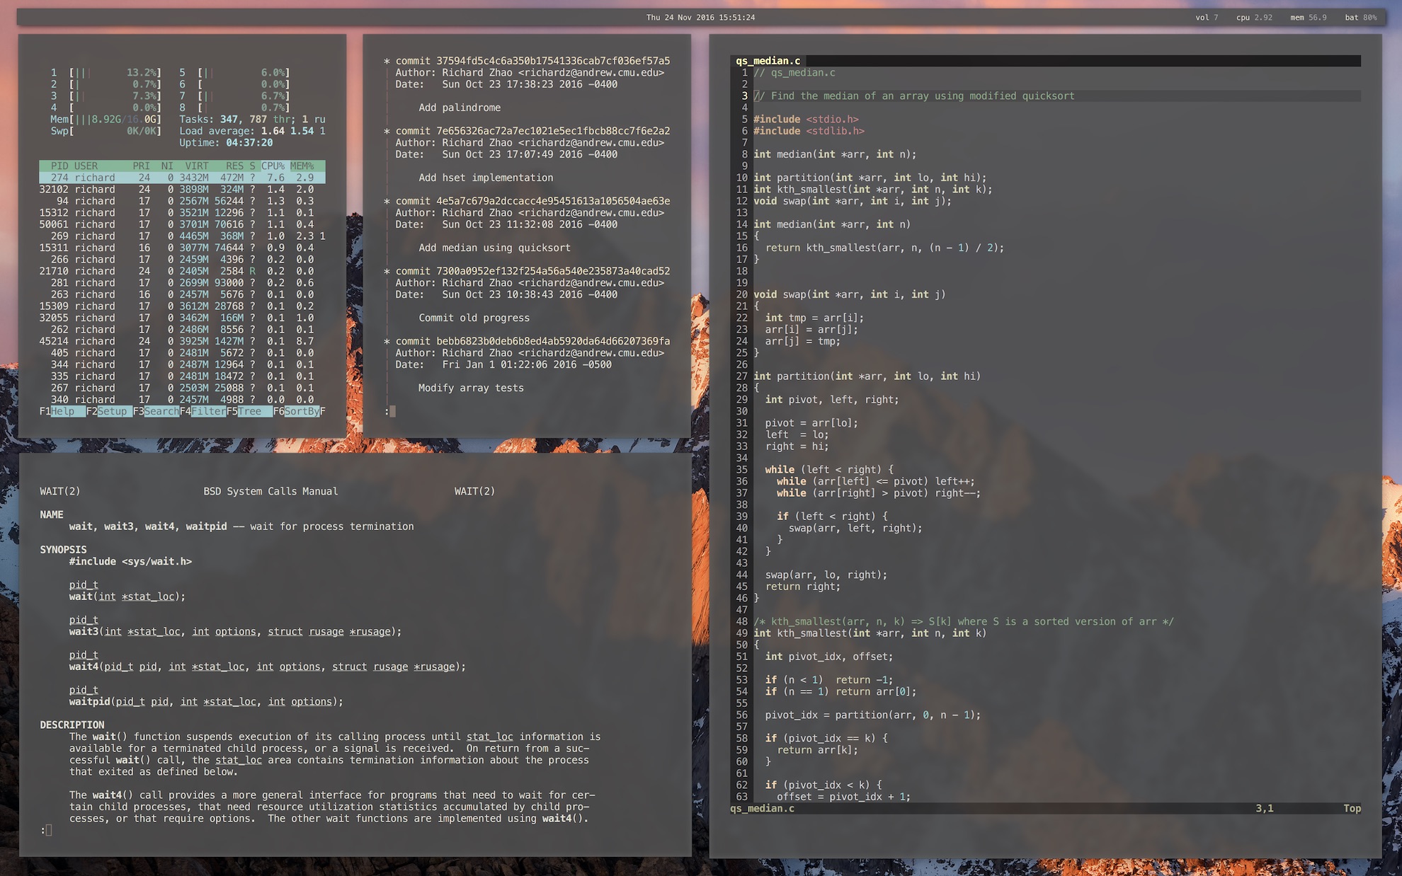This screenshot has width=1402, height=876.
Task: Click the F1 Help key in htop
Action: 62,411
